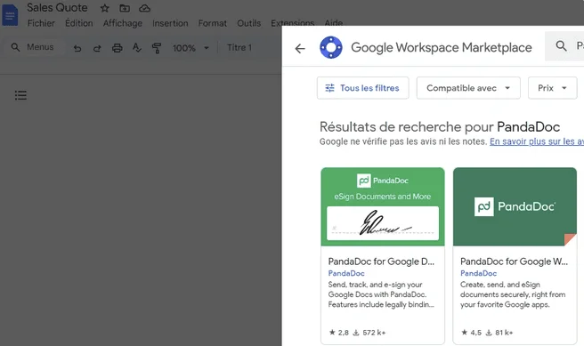584x346 pixels.
Task: Open the Édition menu
Action: (79, 23)
